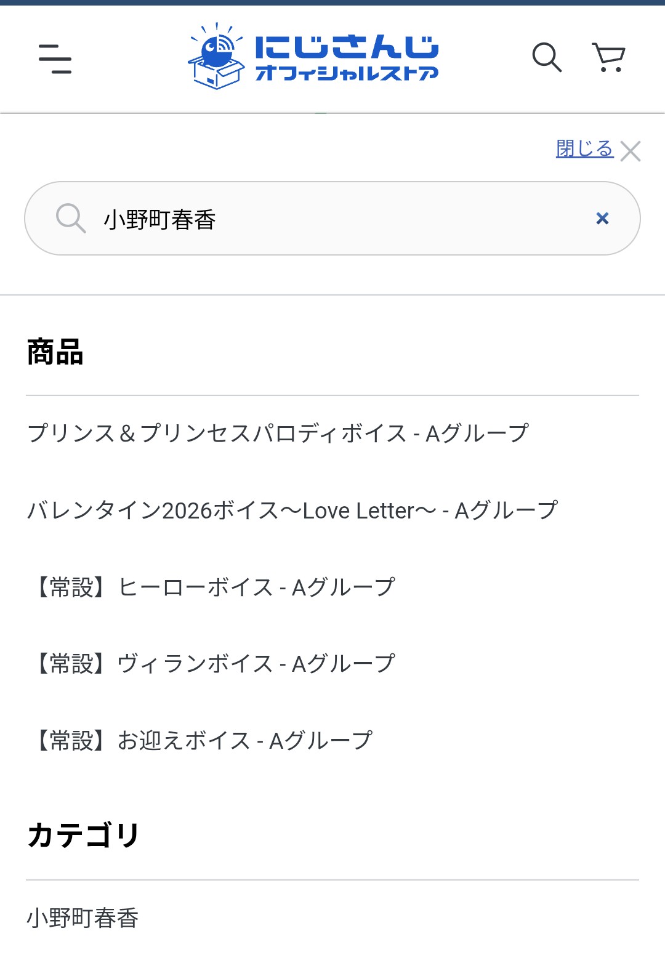Click the 閉じる link

(x=584, y=148)
